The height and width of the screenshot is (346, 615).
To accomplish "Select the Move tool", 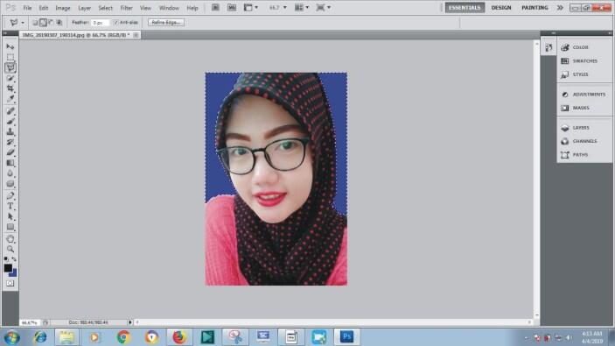I will (x=10, y=46).
